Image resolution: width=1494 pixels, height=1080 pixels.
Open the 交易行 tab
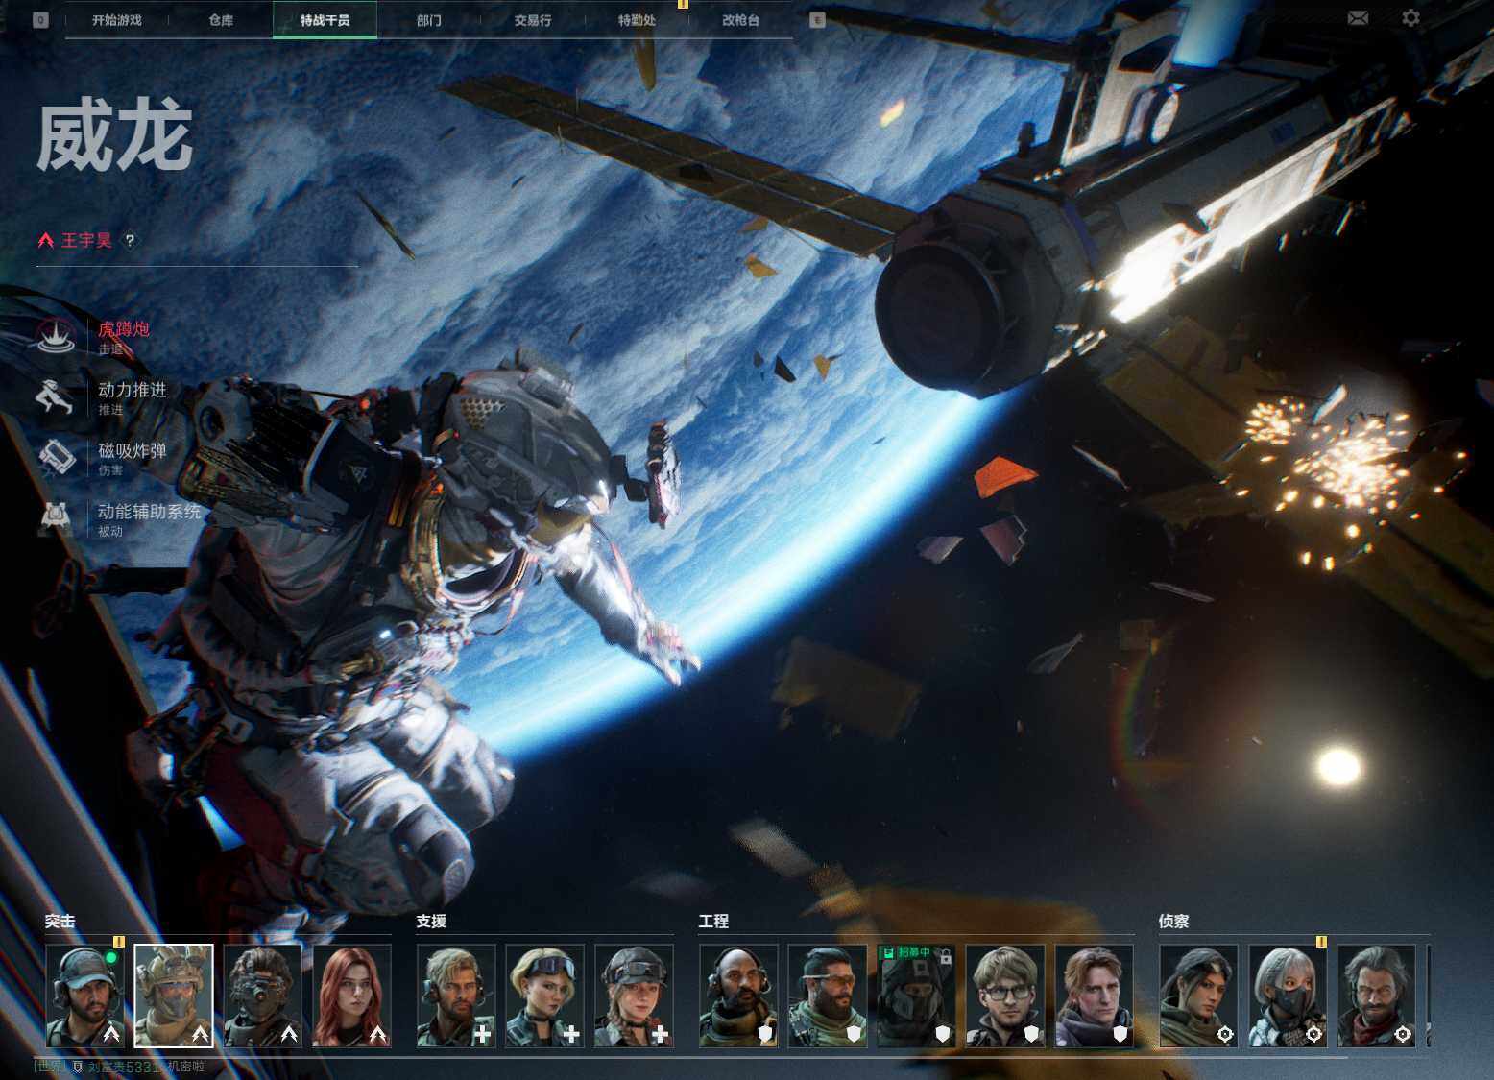533,20
